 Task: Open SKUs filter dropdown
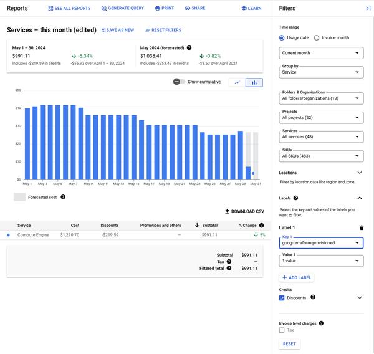(321, 156)
